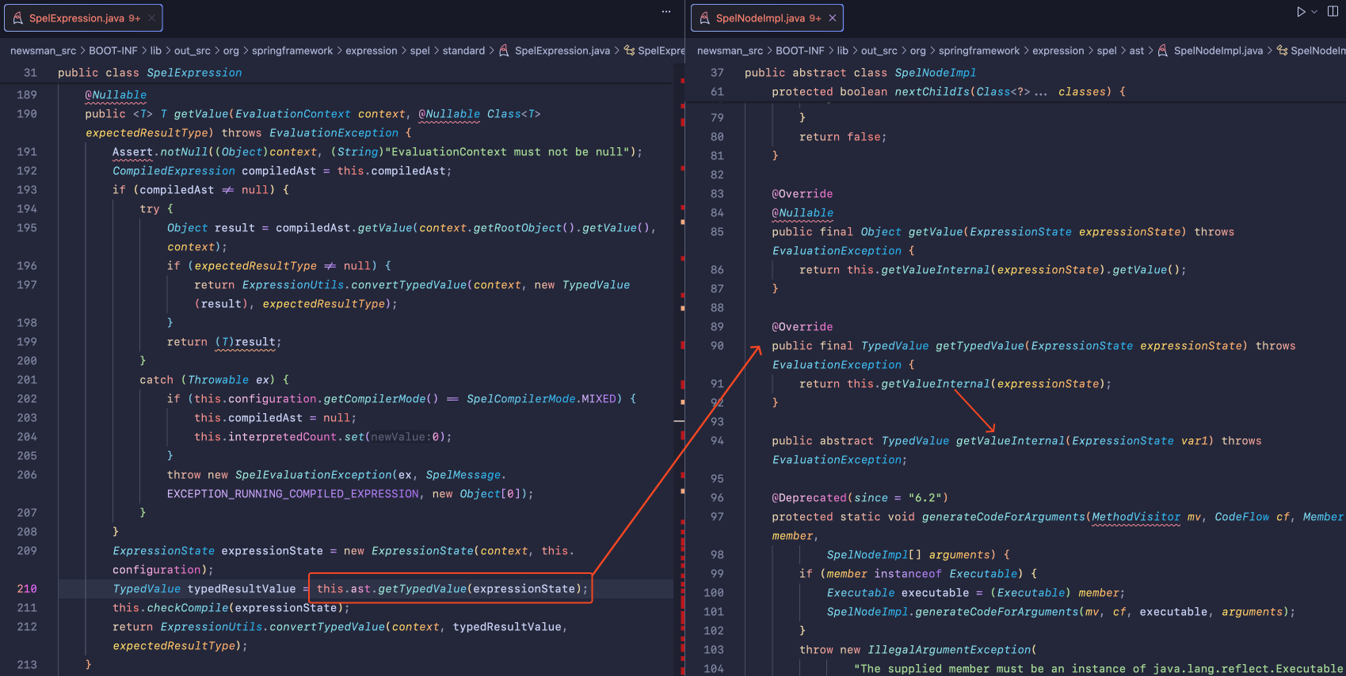Screen dimensions: 1346x676
Task: Click the SpelNodeIm class symbol icon in breadcrumbs
Action: (1282, 51)
